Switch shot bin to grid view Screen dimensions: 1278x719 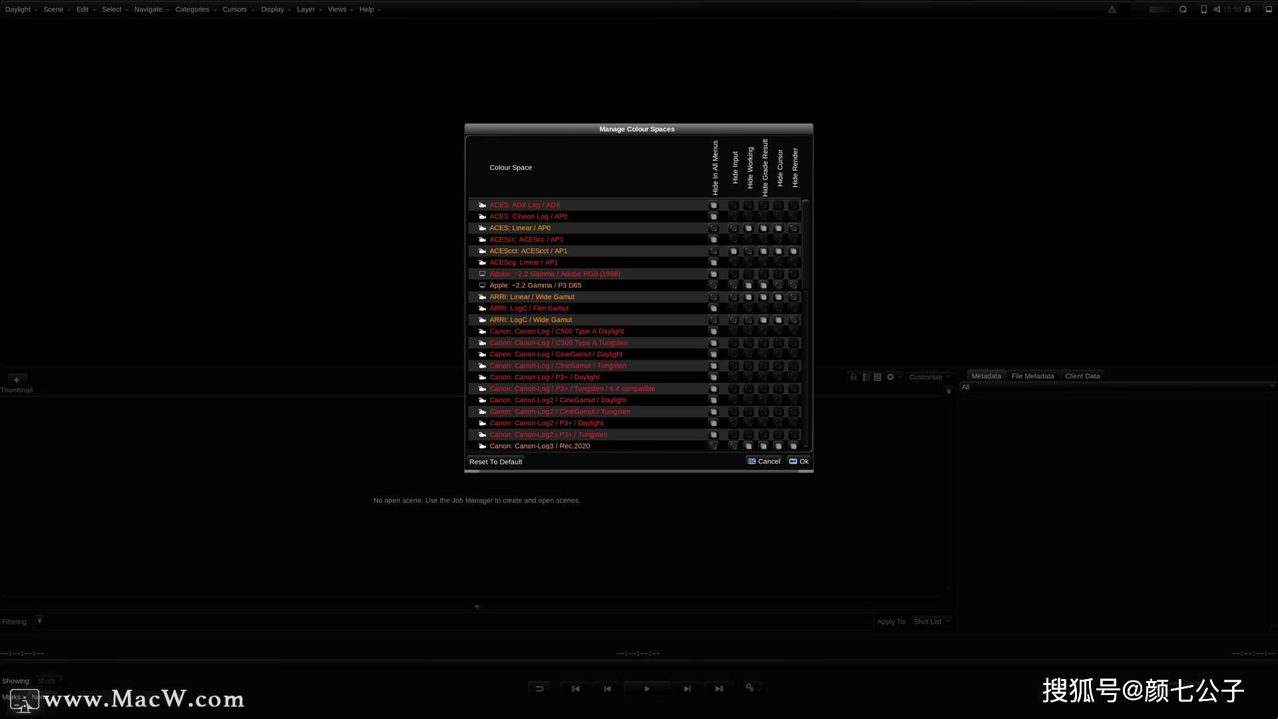coord(877,377)
